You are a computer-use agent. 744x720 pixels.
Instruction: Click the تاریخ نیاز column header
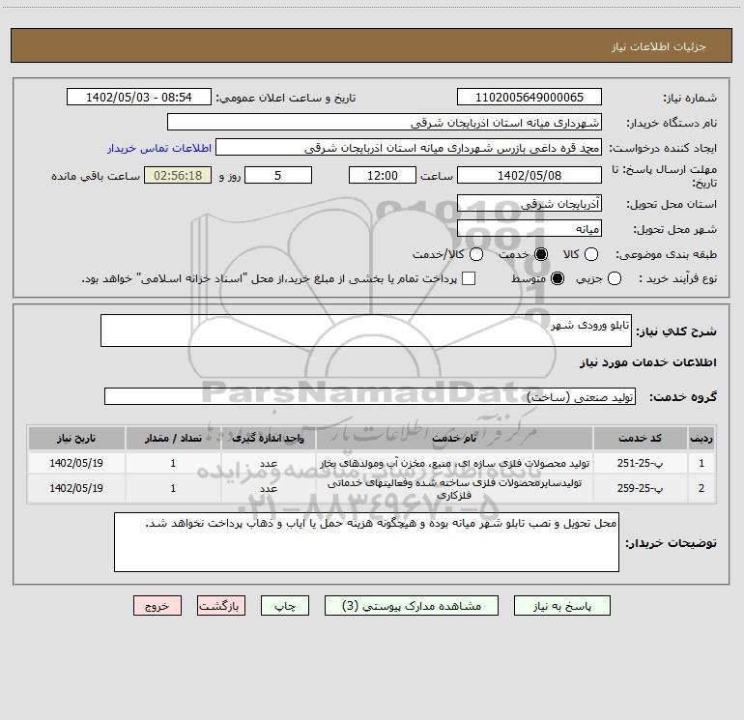pos(76,438)
